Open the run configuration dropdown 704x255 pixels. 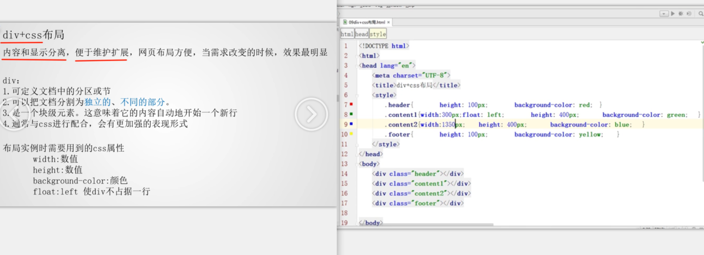coord(664,14)
